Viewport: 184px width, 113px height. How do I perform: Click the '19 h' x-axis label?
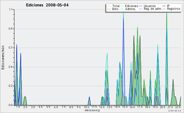coord(155,107)
